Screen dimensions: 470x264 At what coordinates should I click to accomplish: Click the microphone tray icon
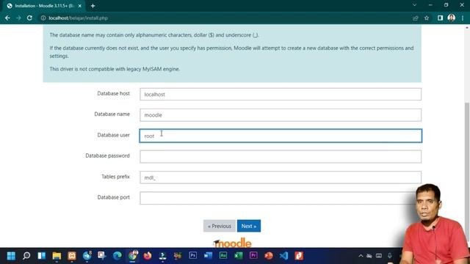click(389, 256)
